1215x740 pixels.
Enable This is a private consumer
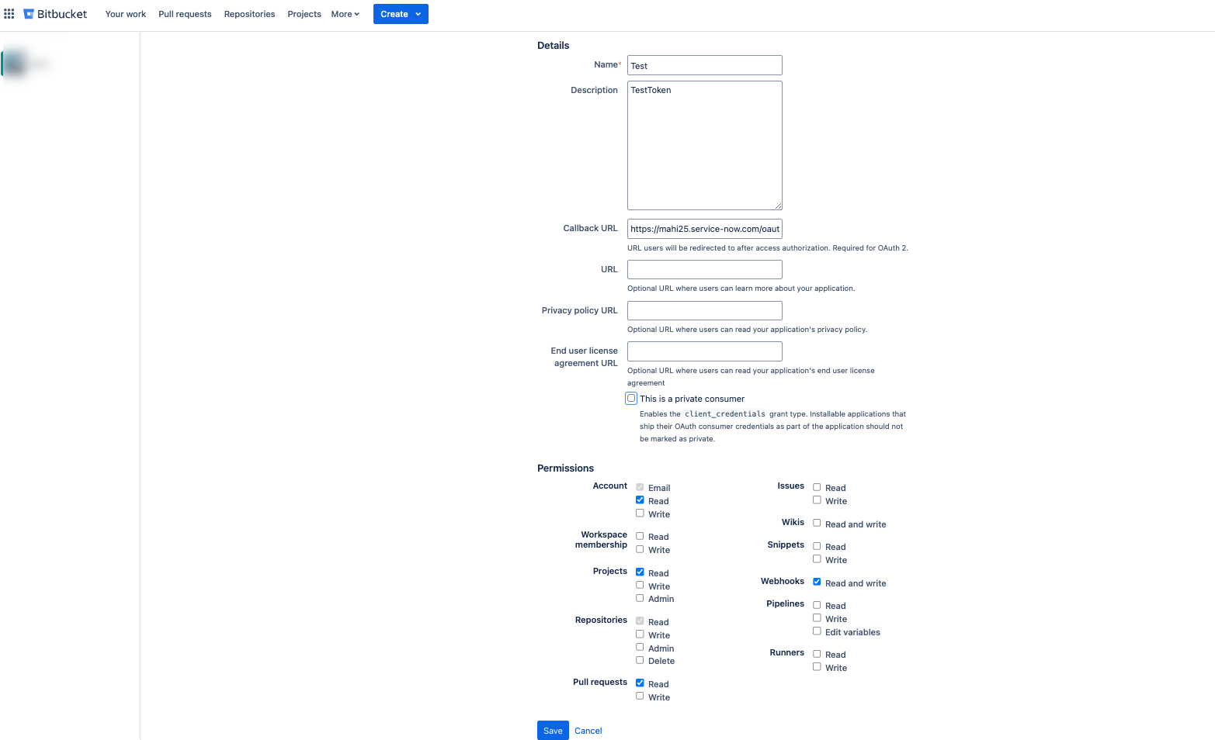(631, 398)
